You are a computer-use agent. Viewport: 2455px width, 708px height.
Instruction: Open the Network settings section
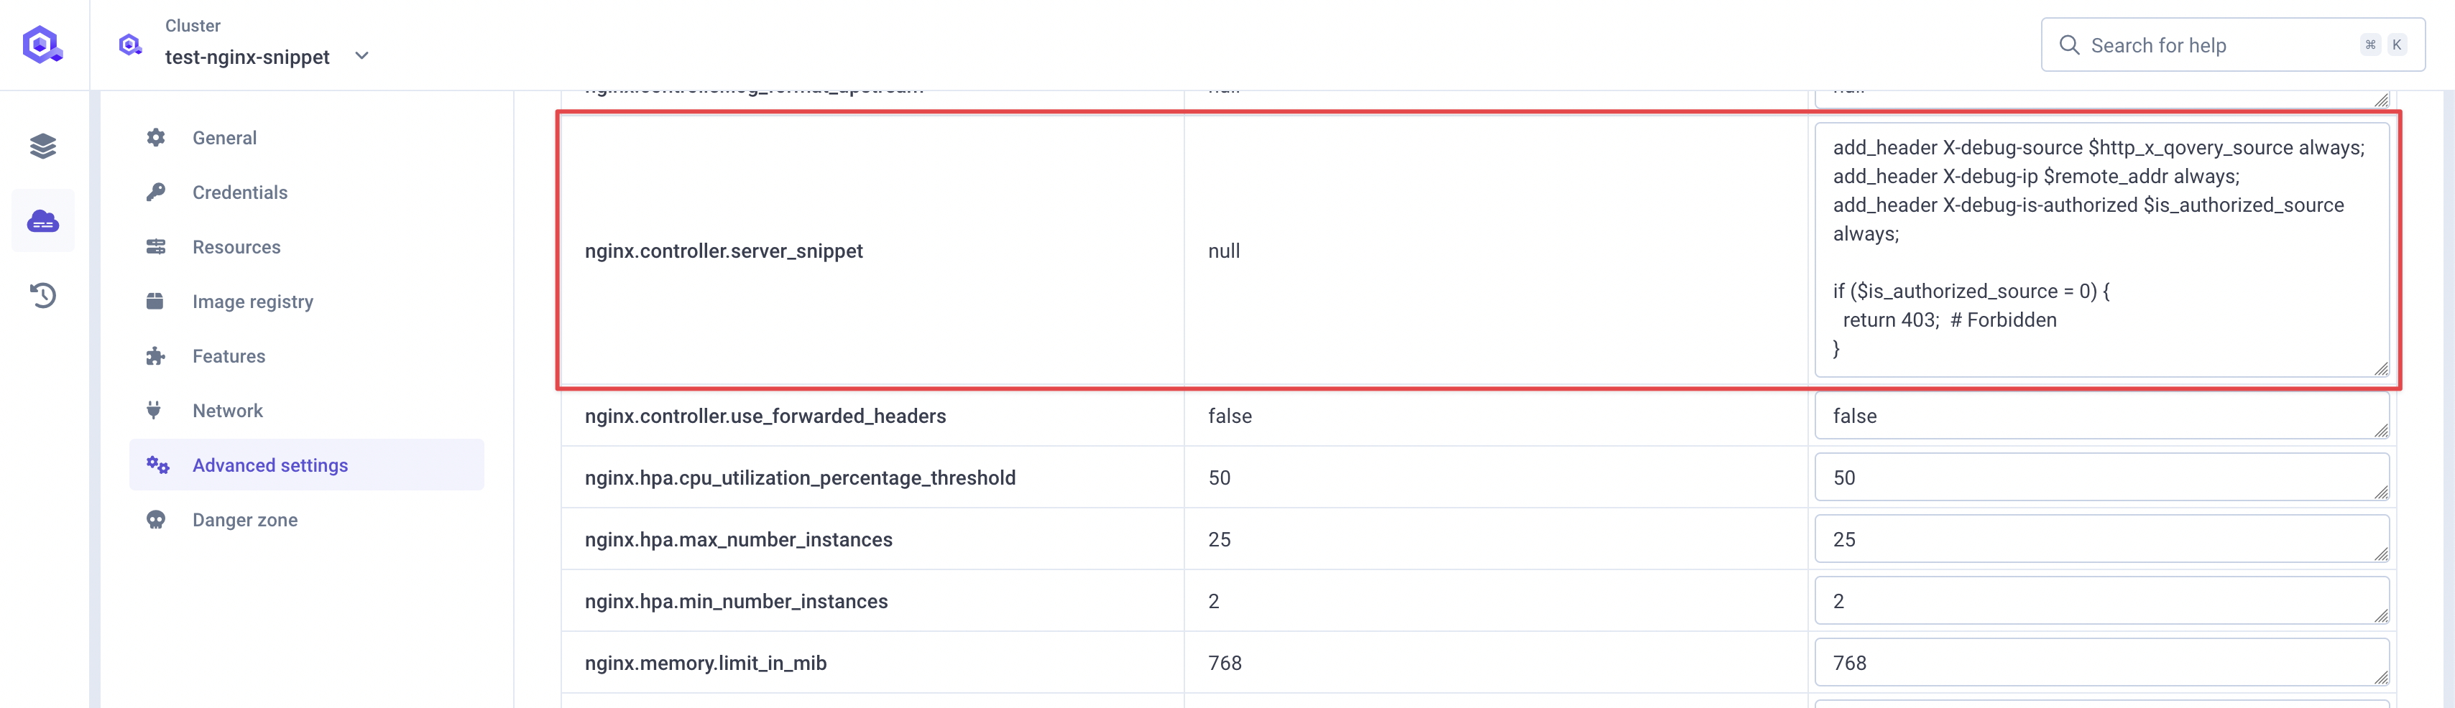coord(228,410)
